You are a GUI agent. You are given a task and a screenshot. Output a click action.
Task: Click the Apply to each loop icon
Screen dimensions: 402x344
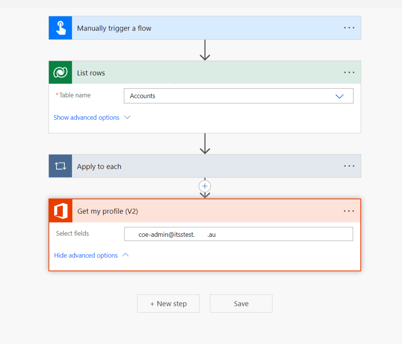click(x=60, y=166)
